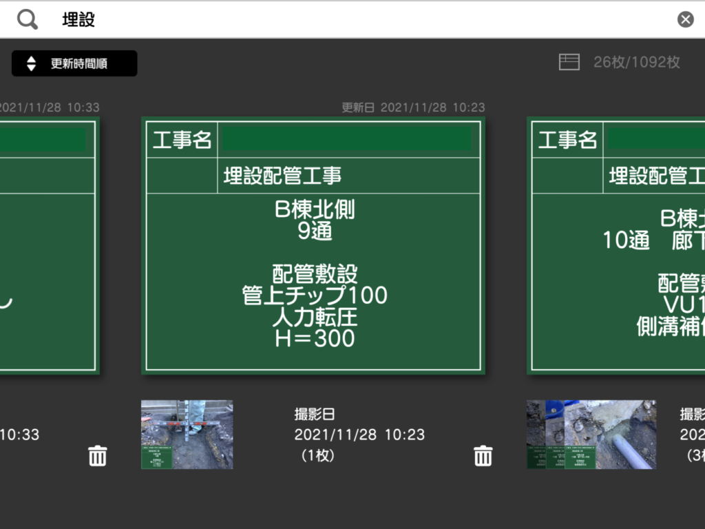This screenshot has height=529, width=705.
Task: Click the 工事名 cell on the 10通 card
Action: tap(567, 139)
